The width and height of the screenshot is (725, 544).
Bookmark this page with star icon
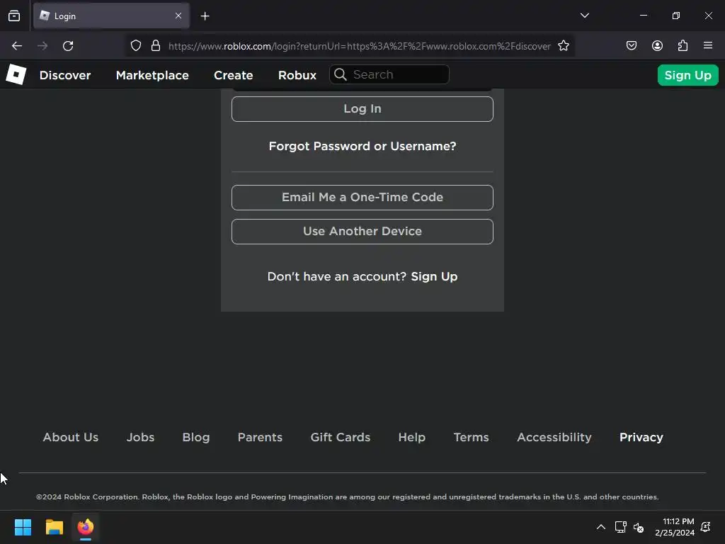click(563, 46)
